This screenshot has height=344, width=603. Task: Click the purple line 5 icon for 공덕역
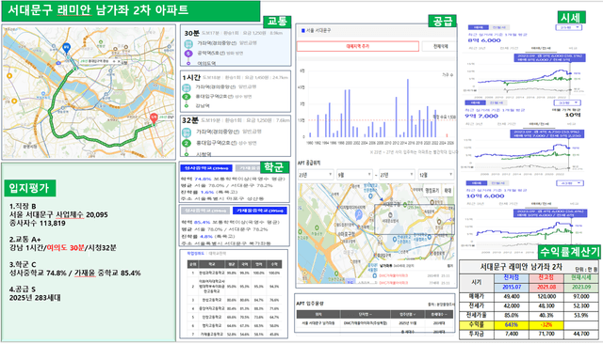point(188,54)
